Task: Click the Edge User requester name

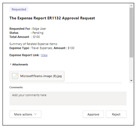Action: pyautogui.click(x=39, y=29)
